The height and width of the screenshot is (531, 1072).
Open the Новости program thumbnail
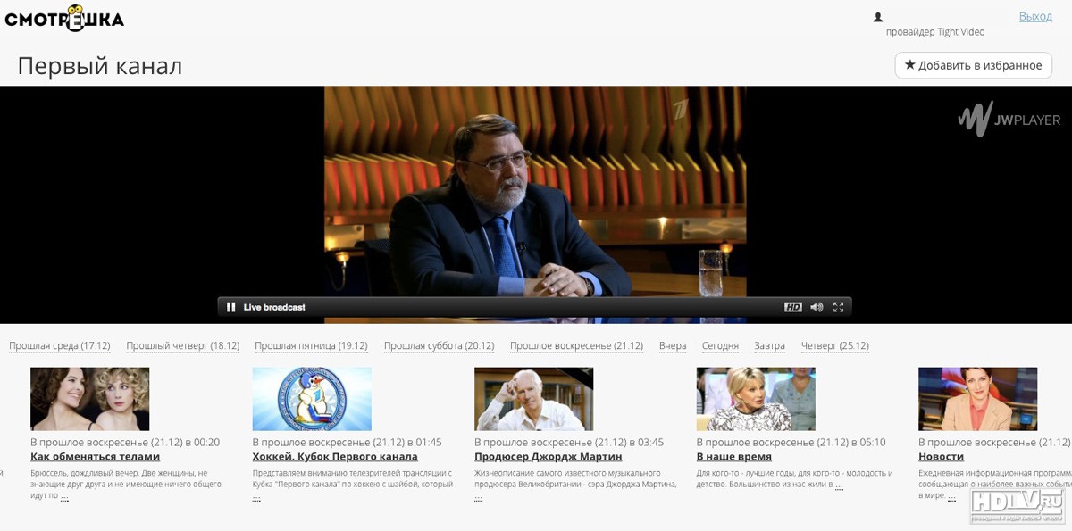click(978, 399)
